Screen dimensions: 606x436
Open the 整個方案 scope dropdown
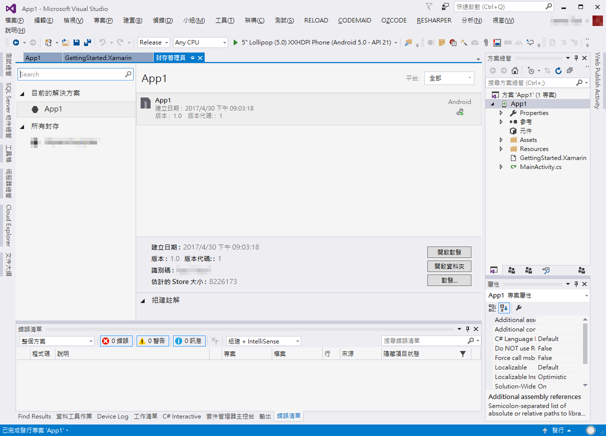(57, 341)
